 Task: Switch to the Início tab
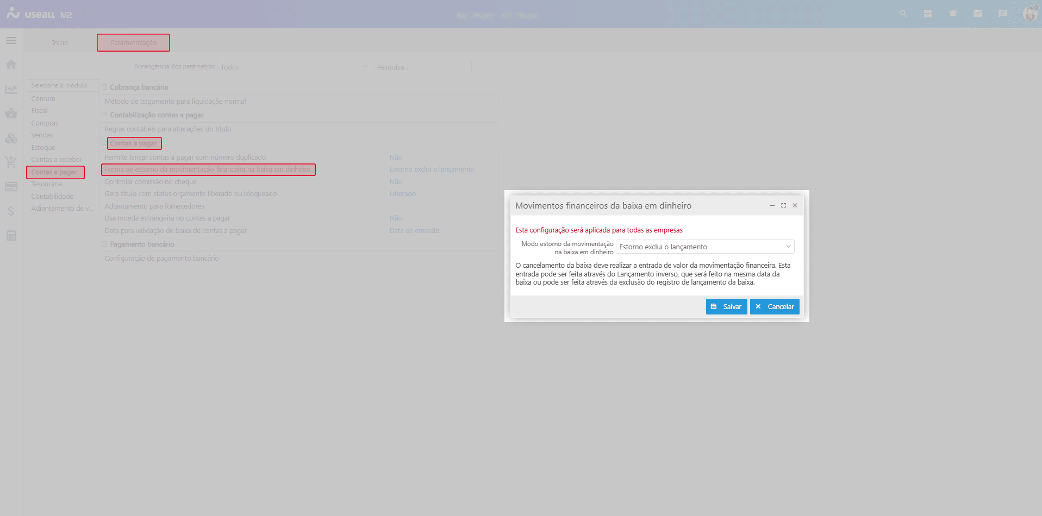point(60,43)
